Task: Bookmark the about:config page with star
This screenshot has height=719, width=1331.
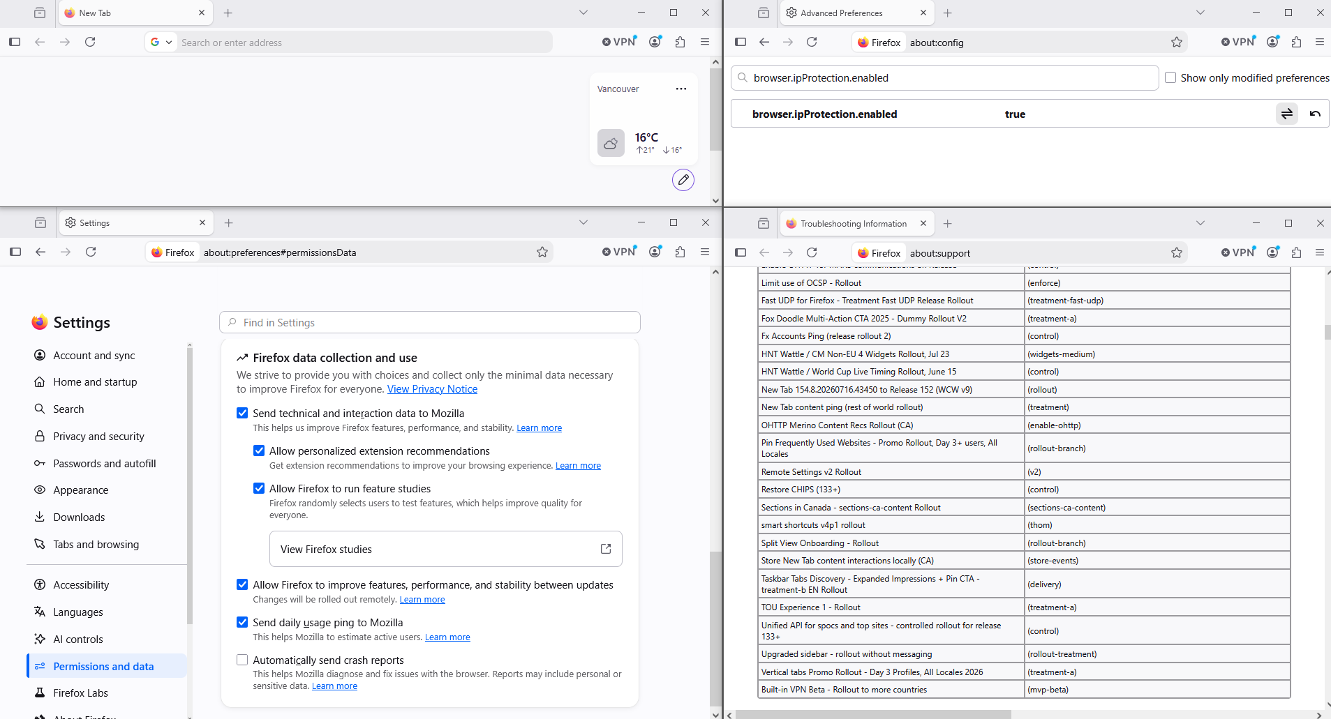Action: [1177, 43]
